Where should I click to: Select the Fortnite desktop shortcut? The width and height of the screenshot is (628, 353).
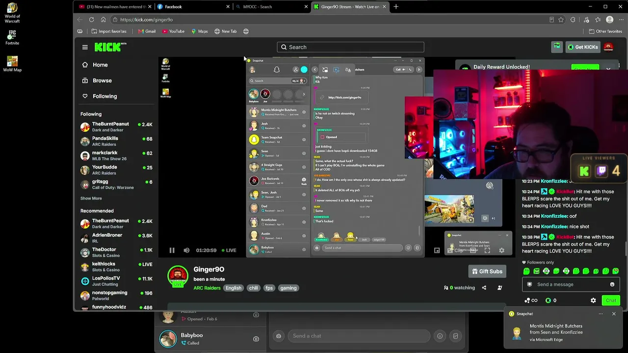click(x=12, y=38)
